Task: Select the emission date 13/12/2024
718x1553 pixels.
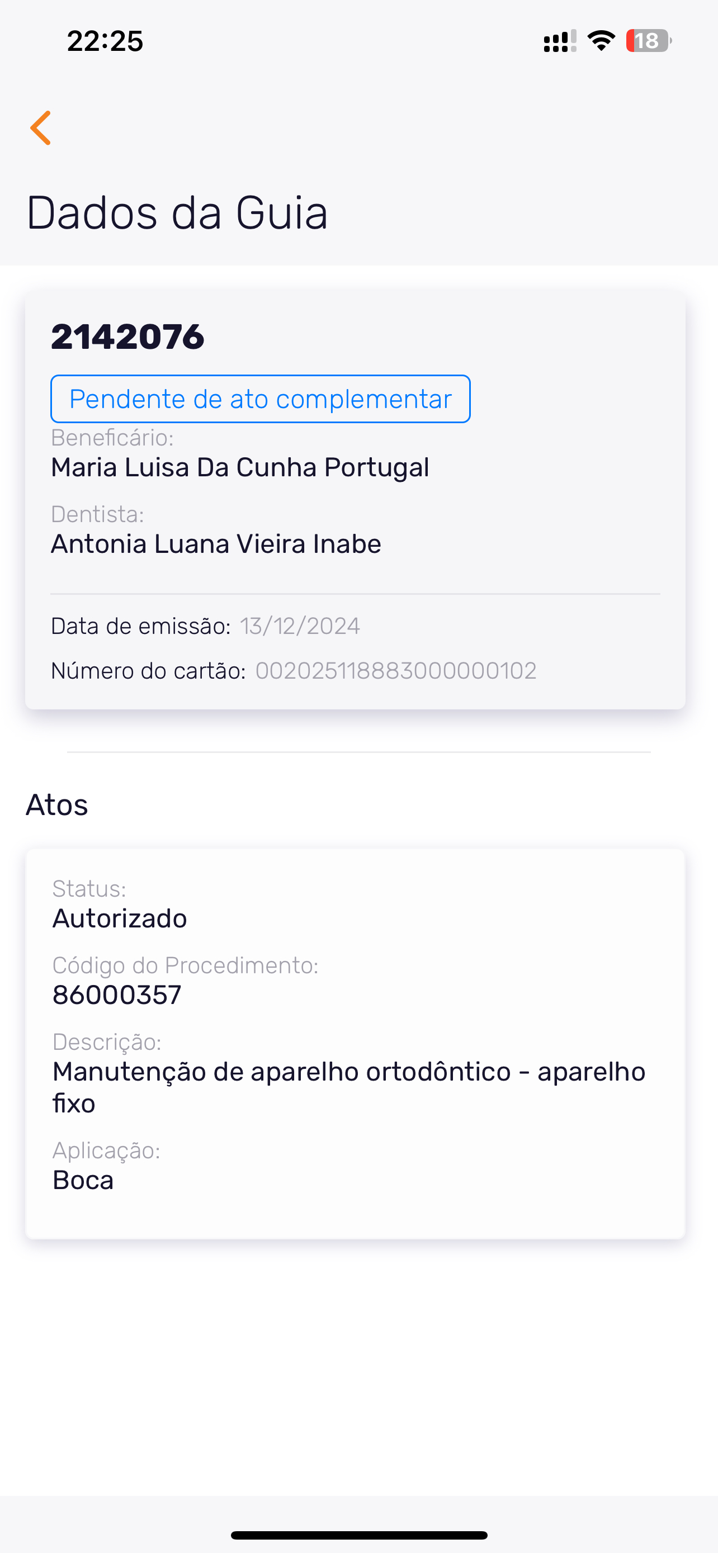Action: pyautogui.click(x=300, y=626)
